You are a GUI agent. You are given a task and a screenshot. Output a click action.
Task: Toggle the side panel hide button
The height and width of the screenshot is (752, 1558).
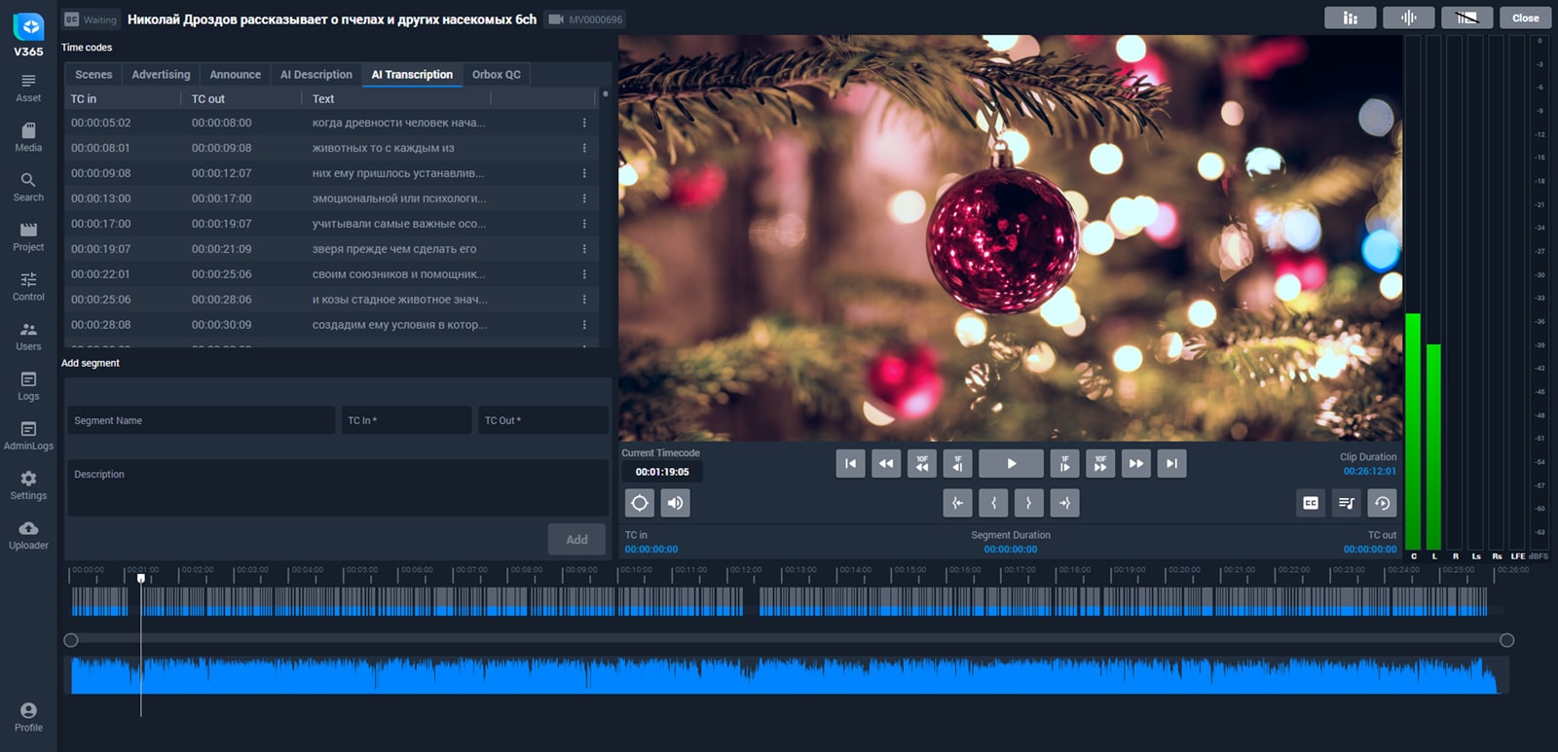pos(1467,18)
